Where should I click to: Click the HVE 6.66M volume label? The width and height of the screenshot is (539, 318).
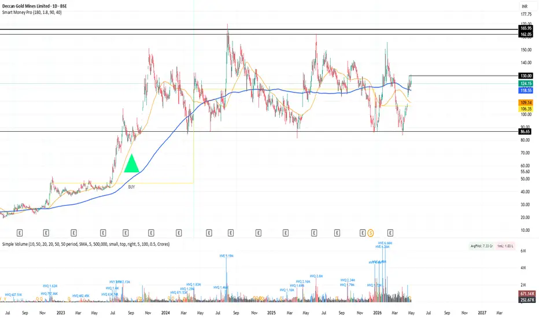click(385, 243)
